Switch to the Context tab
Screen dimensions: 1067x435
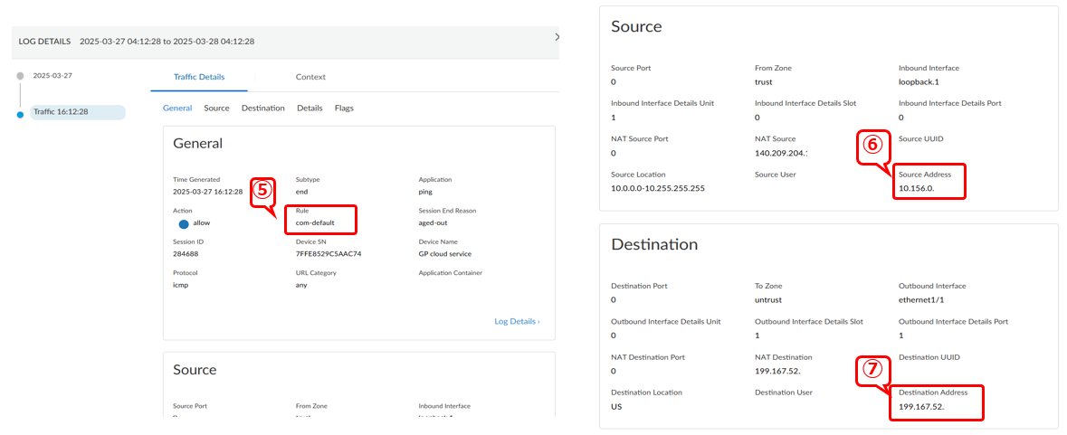(x=310, y=77)
